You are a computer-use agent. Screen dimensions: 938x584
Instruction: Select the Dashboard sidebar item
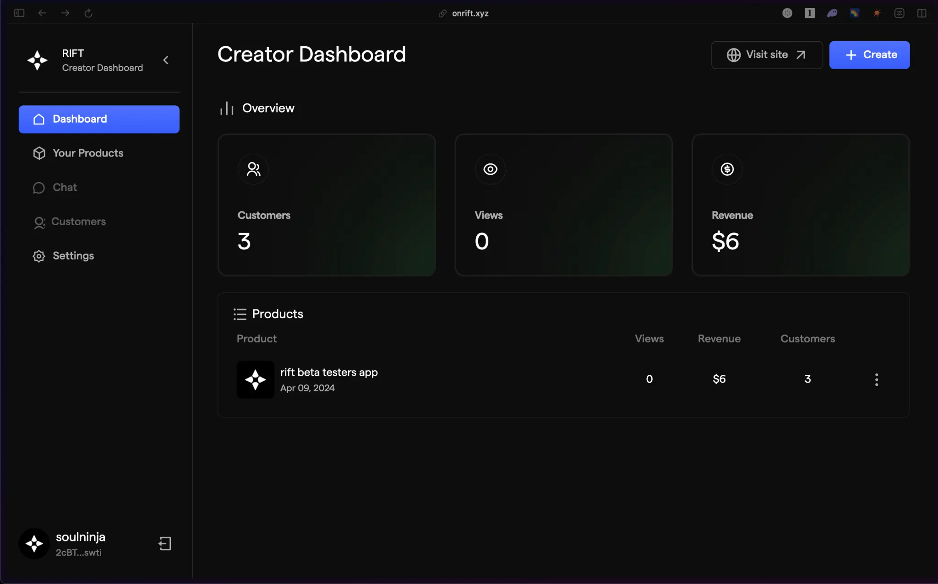pyautogui.click(x=99, y=119)
